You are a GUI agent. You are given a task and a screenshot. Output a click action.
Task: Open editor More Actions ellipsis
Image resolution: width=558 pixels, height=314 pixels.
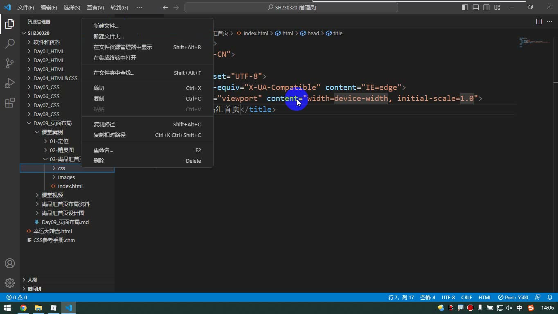tap(550, 21)
